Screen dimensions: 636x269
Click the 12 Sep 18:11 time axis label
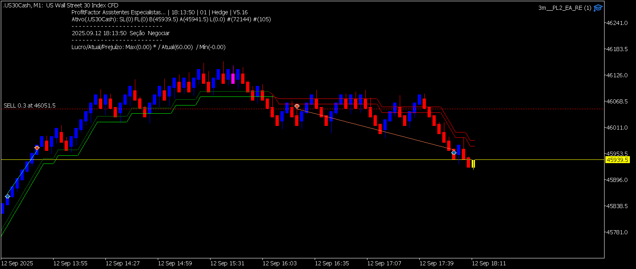pyautogui.click(x=488, y=264)
